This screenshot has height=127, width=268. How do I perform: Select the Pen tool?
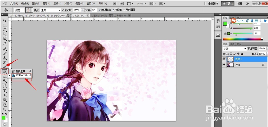coord(5,86)
